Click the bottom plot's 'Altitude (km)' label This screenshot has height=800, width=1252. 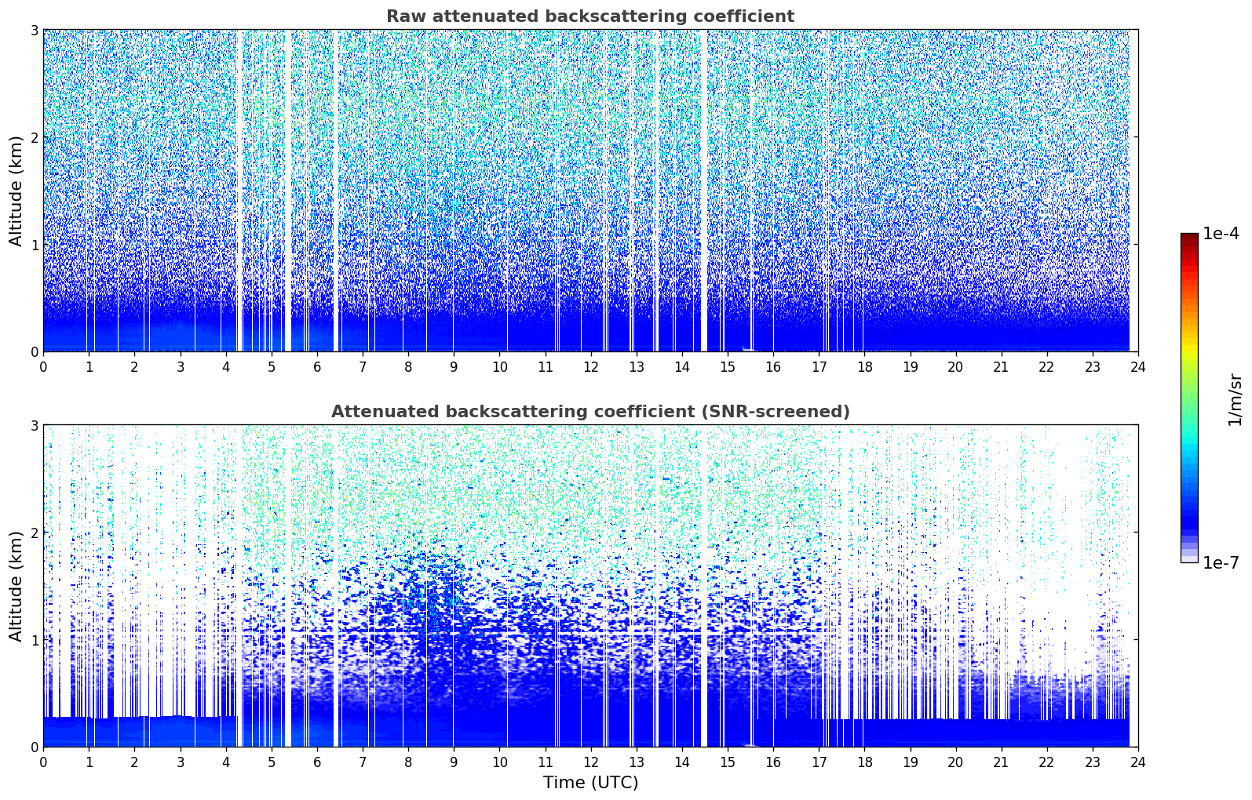(16, 586)
